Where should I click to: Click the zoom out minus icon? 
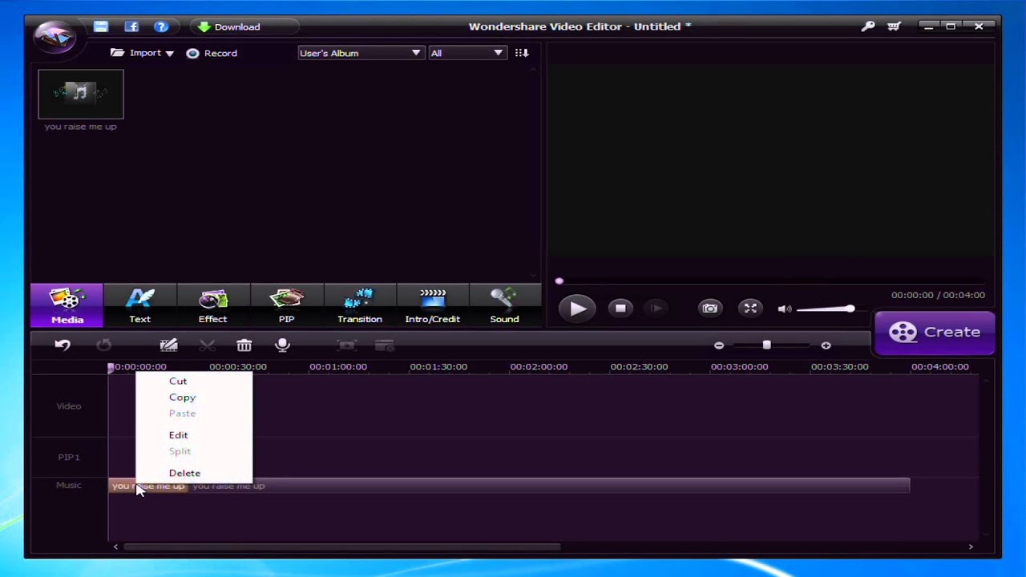tap(719, 345)
